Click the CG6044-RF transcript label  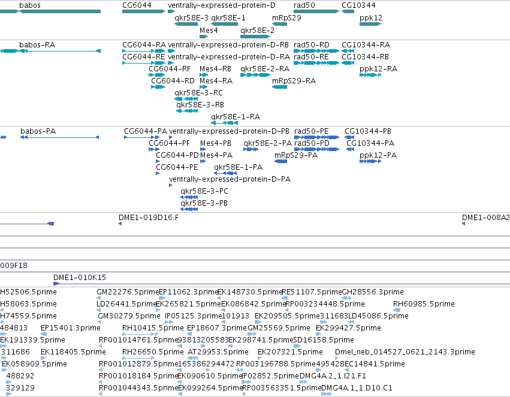170,68
